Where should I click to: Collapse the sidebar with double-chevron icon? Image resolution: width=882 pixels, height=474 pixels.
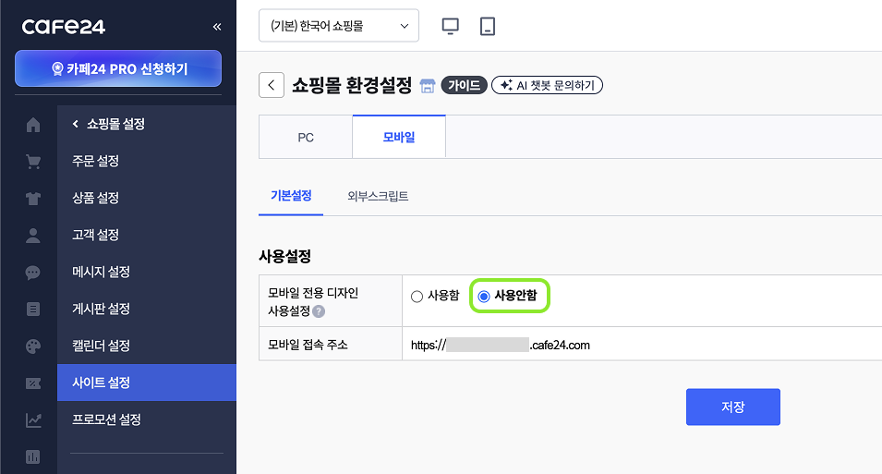pos(216,27)
